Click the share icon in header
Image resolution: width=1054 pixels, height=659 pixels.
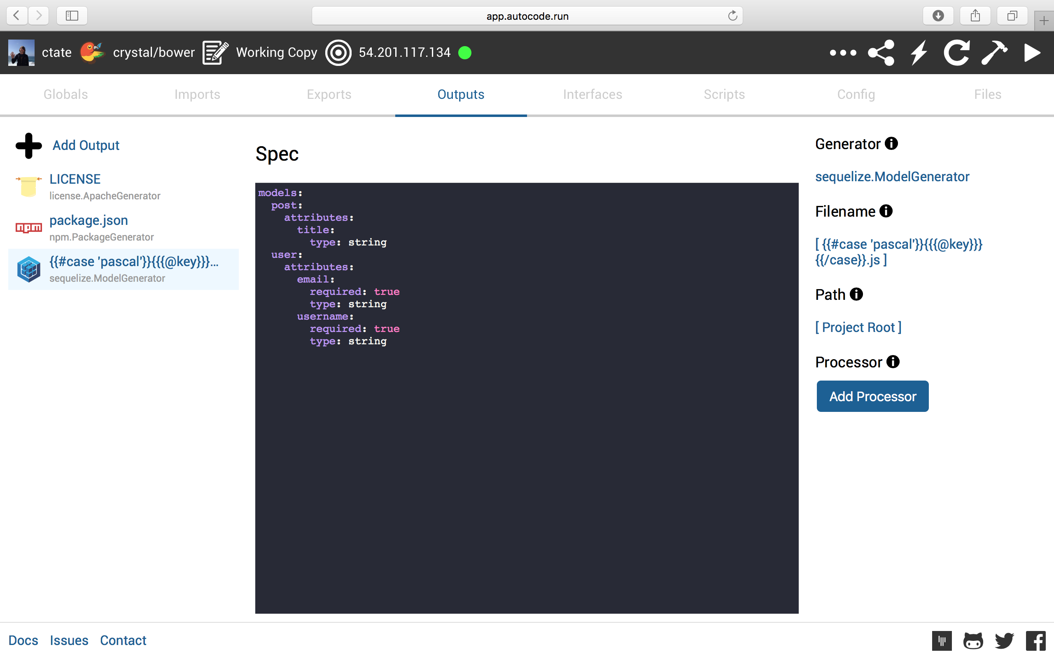coord(881,53)
